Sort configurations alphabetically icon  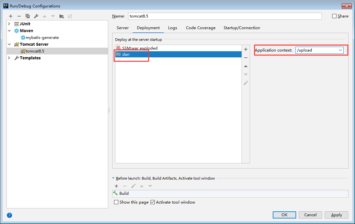tap(70, 16)
